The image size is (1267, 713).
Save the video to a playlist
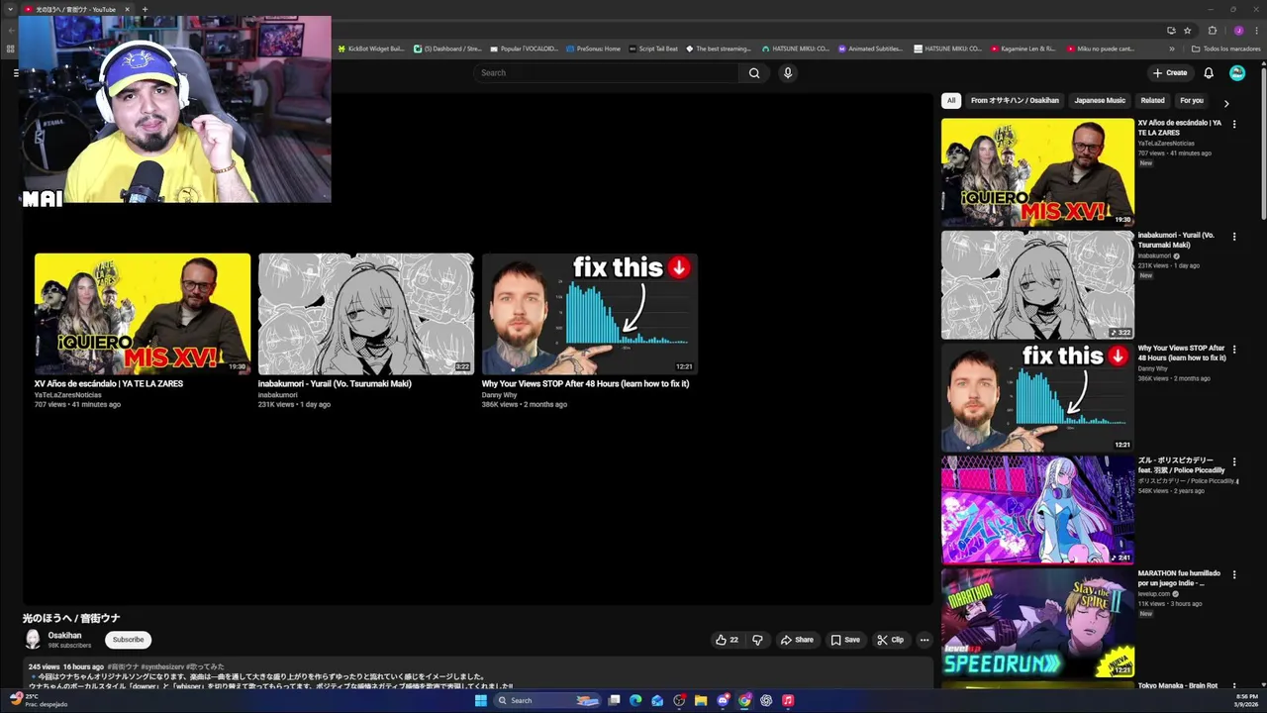point(844,640)
